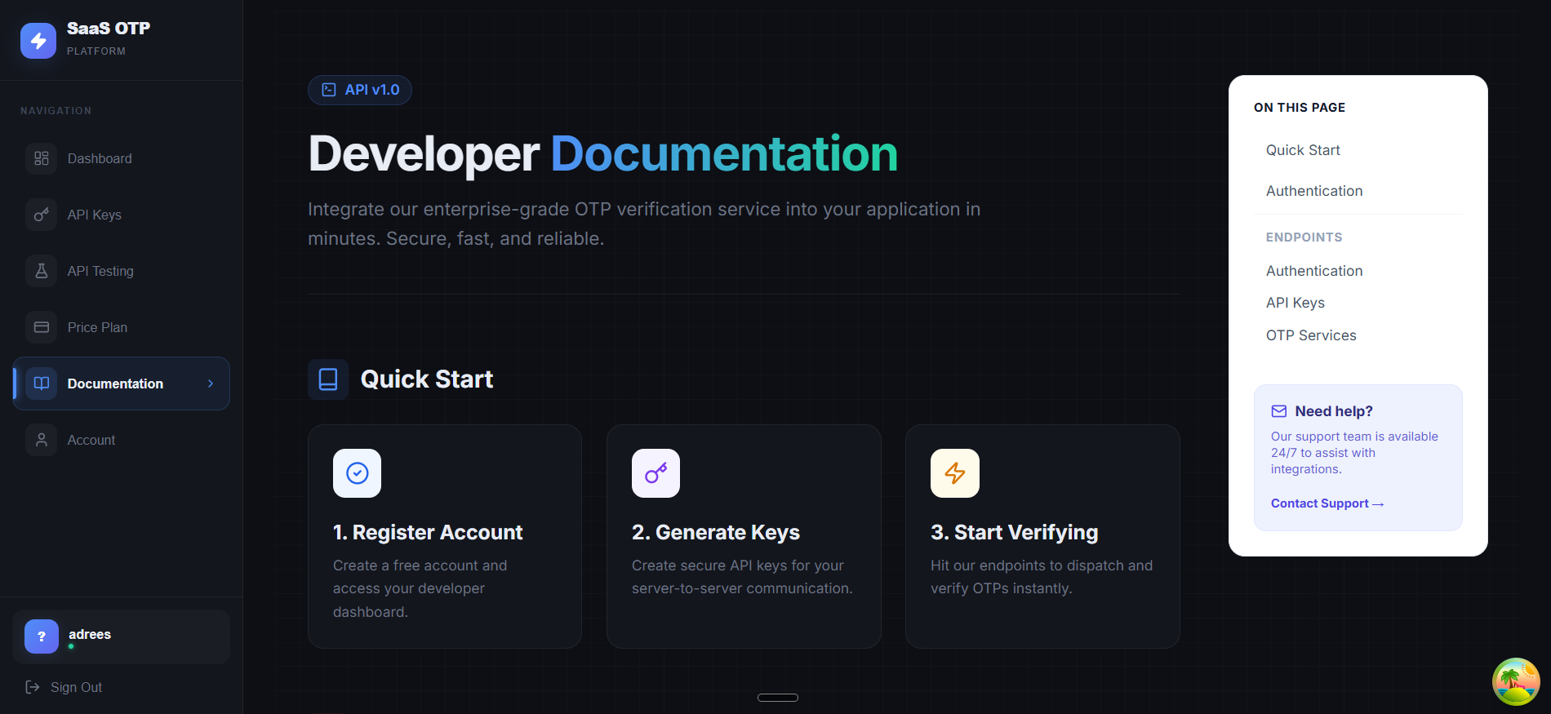Open API Keys under Endpoints

tap(1295, 303)
